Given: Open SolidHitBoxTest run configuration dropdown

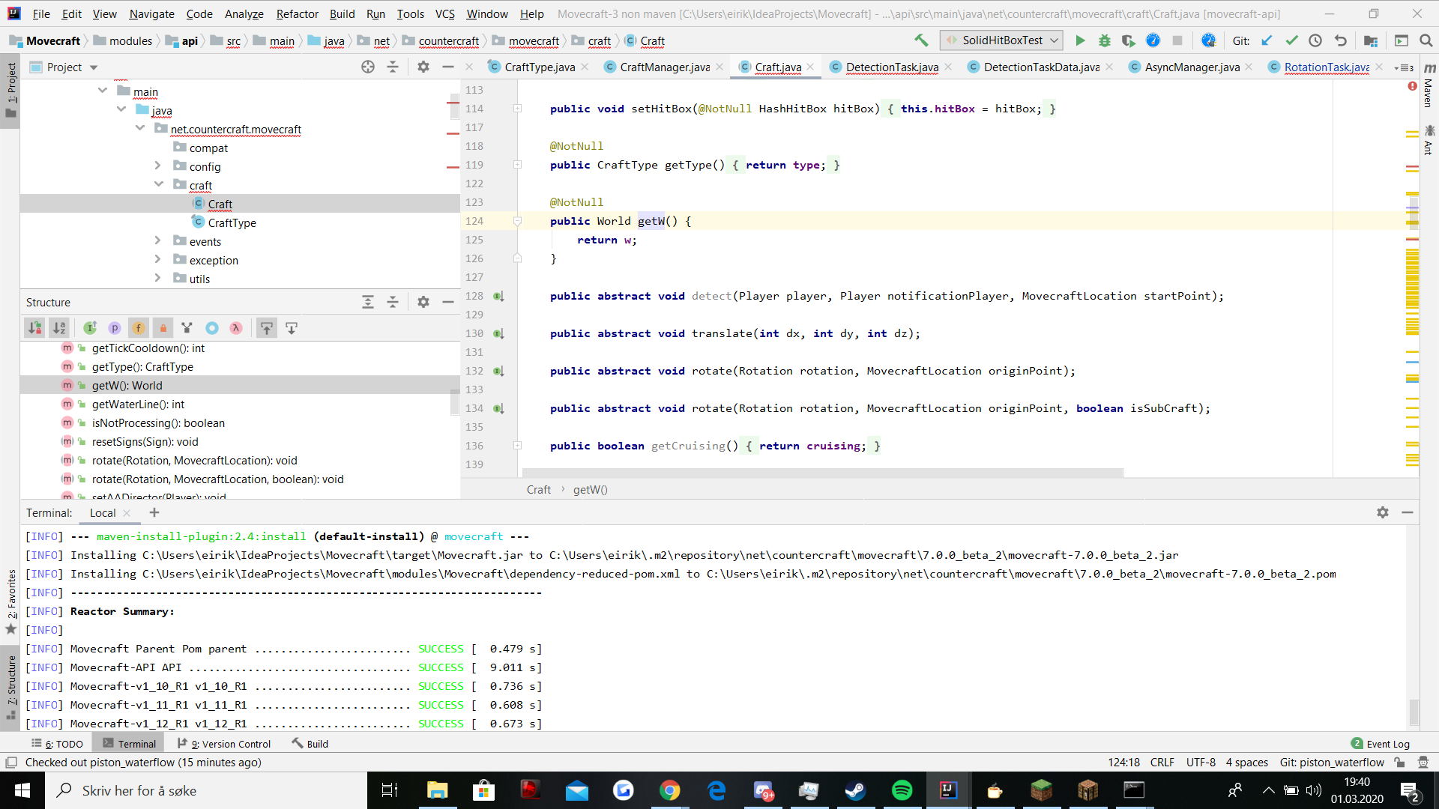Looking at the screenshot, I should click(1002, 40).
